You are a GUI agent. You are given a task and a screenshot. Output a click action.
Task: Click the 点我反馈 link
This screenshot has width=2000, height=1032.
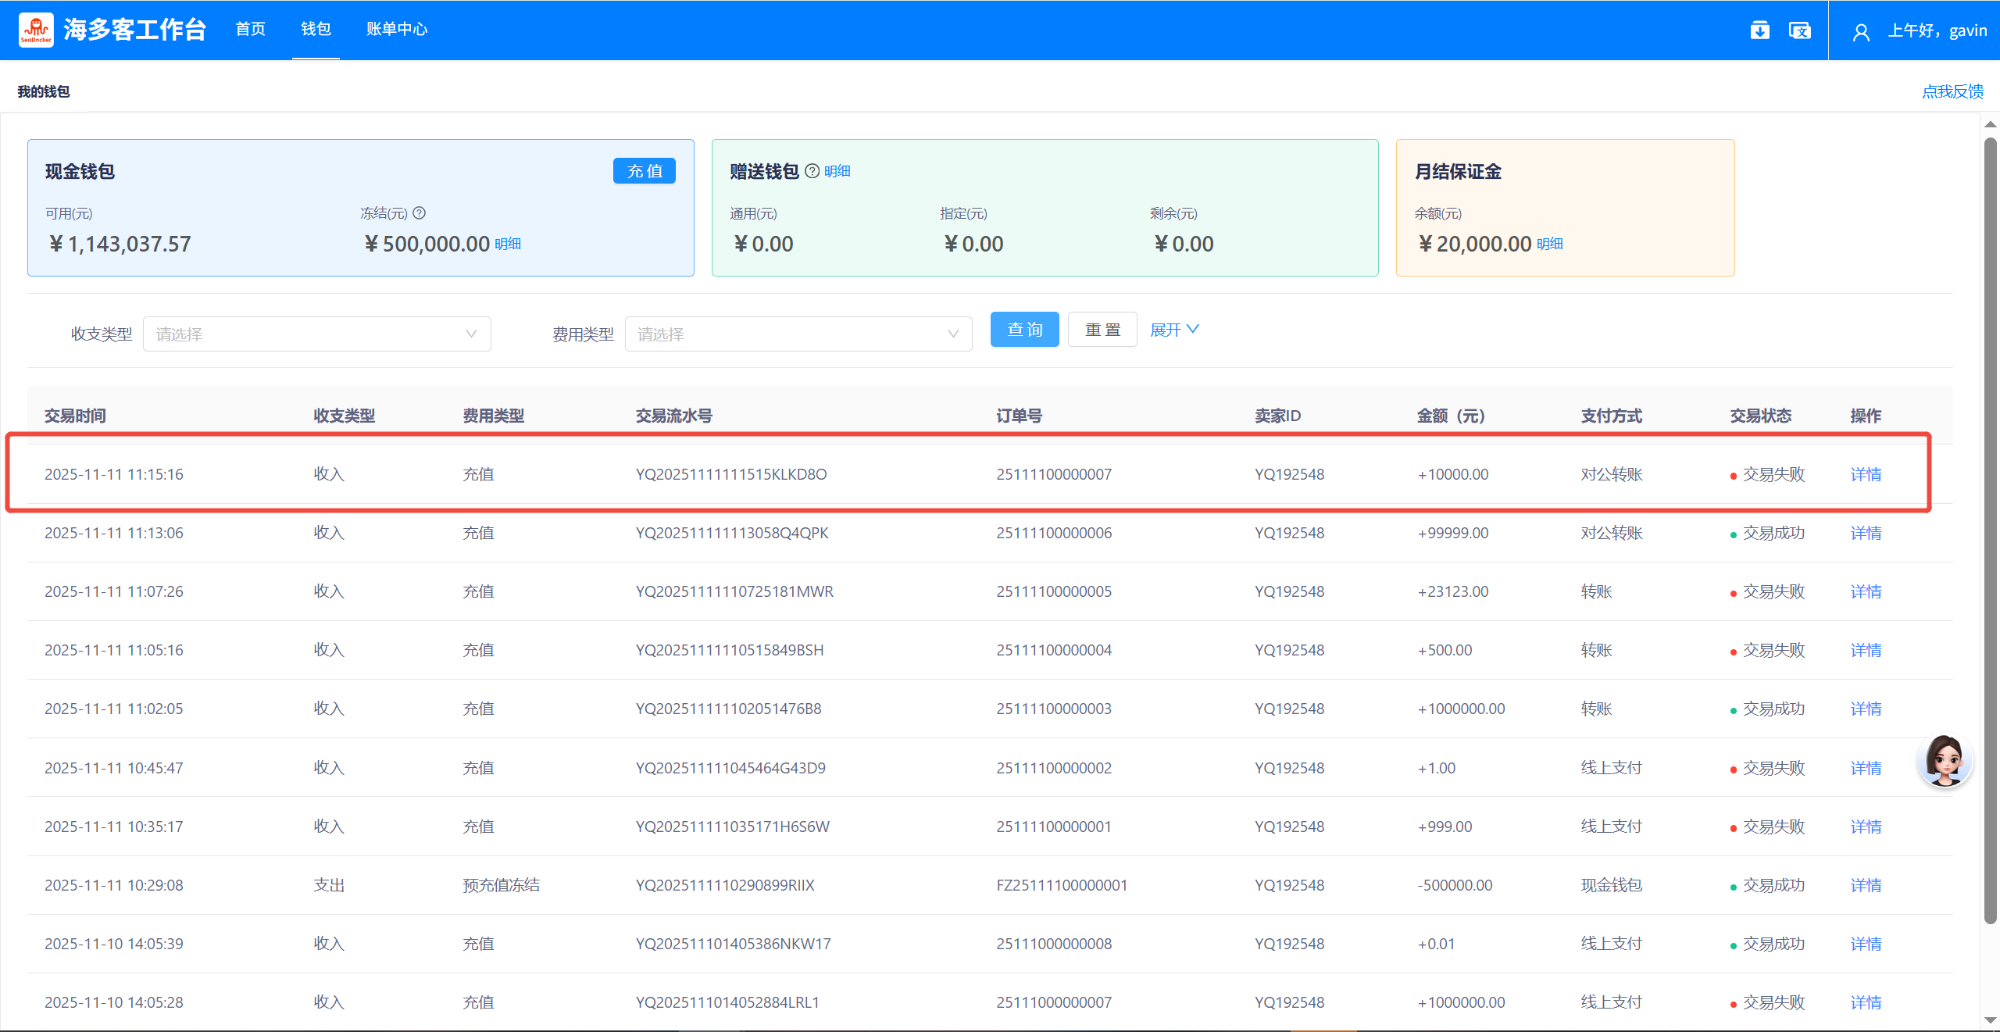(x=1952, y=91)
